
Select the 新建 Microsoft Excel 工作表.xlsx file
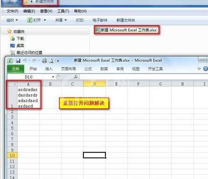(126, 30)
